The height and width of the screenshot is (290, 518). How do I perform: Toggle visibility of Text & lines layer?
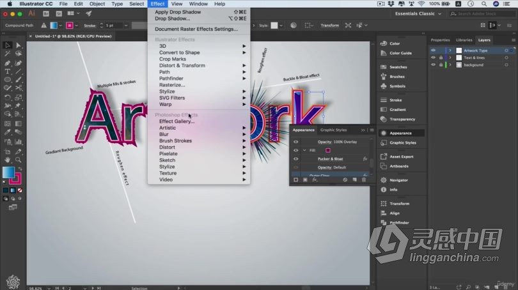(x=433, y=57)
